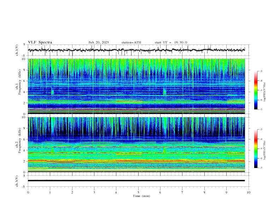Click the "start UT = 18:30:0" text
Image resolution: width=280 pixels, height=216 pixels.
171,42
